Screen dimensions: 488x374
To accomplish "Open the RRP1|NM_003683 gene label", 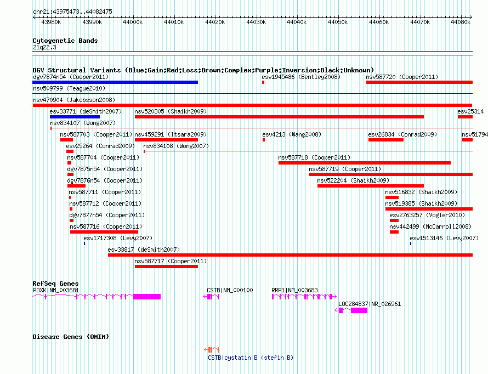I will click(x=295, y=290).
